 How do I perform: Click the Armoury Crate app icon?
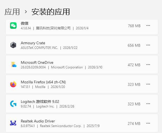[x=13, y=45]
